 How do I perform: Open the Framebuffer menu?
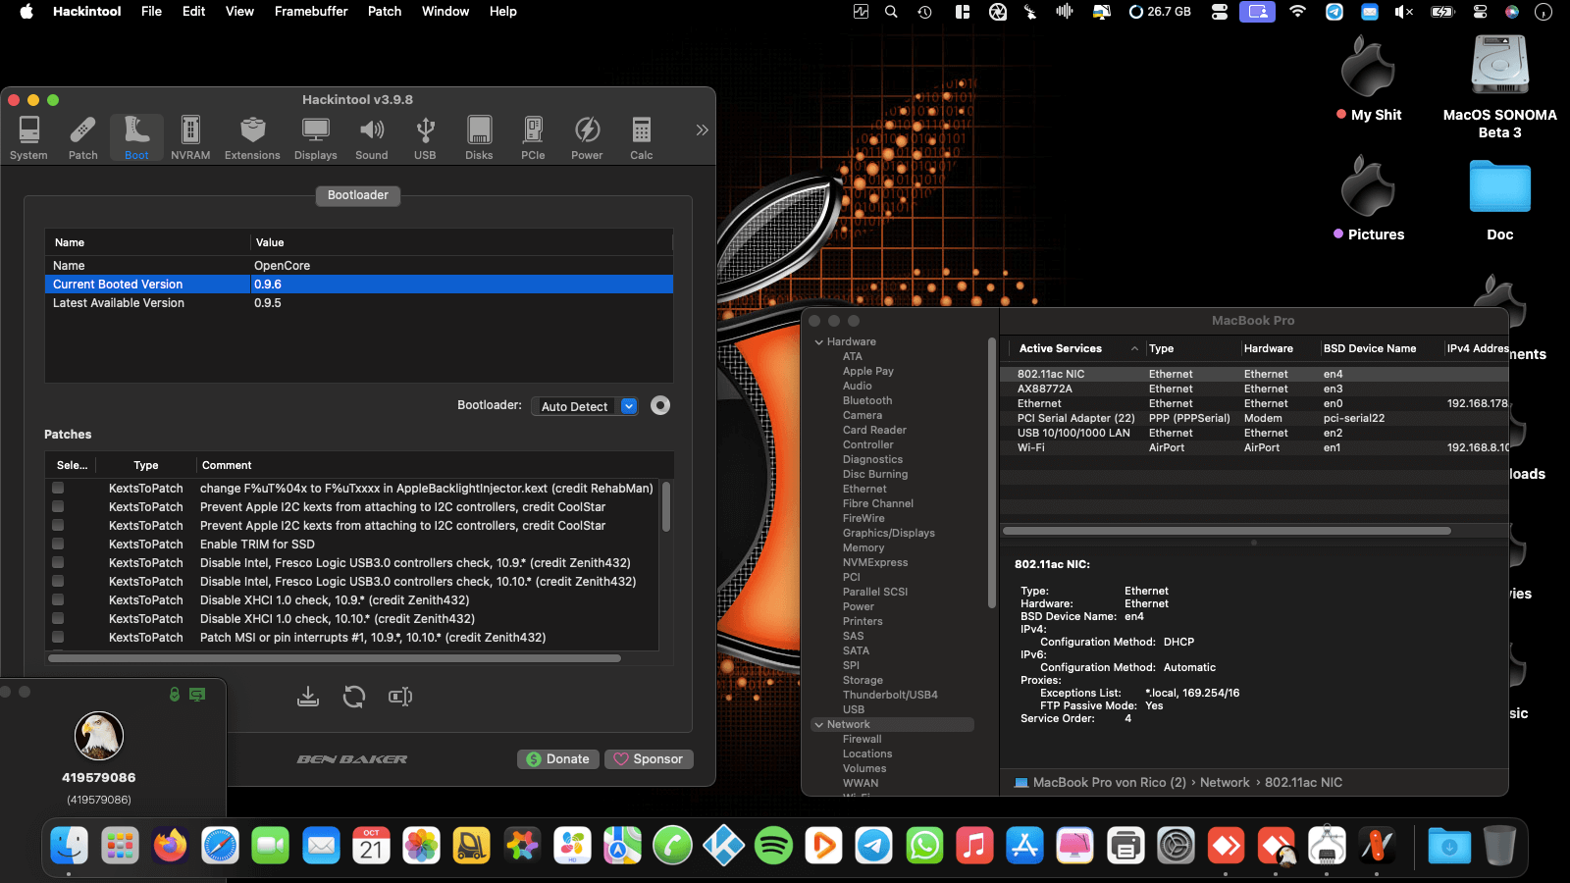311,12
